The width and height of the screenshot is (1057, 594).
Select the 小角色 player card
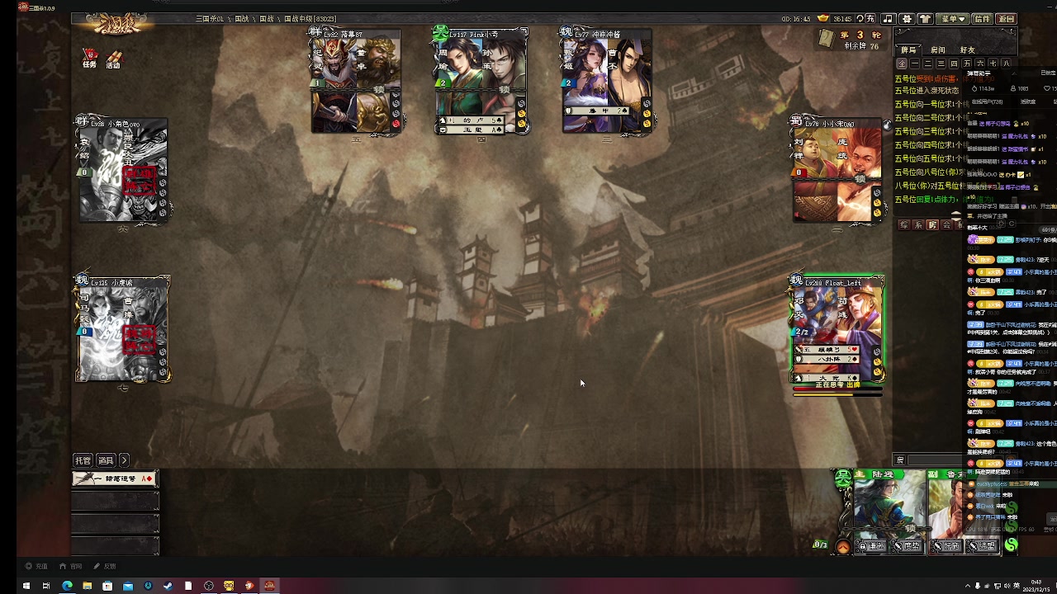tap(122, 171)
